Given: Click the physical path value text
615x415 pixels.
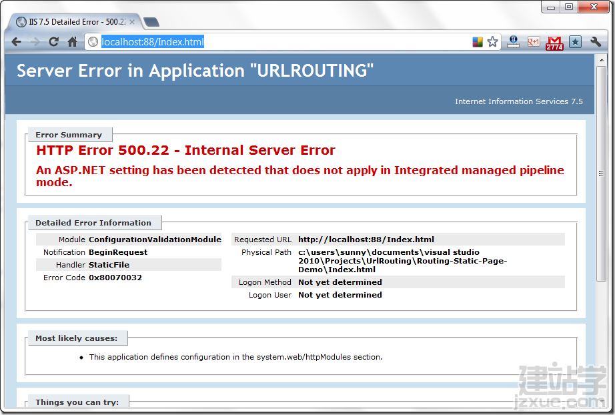Looking at the screenshot, I should click(x=402, y=261).
